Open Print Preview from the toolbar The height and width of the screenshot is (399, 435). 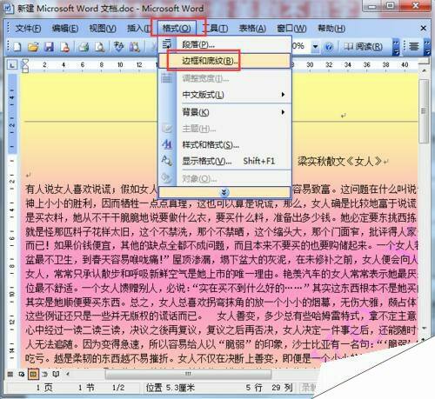pyautogui.click(x=99, y=46)
